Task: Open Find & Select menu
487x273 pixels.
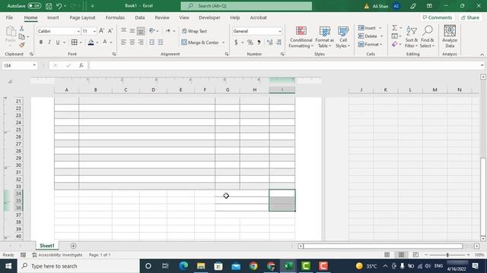Action: point(428,37)
